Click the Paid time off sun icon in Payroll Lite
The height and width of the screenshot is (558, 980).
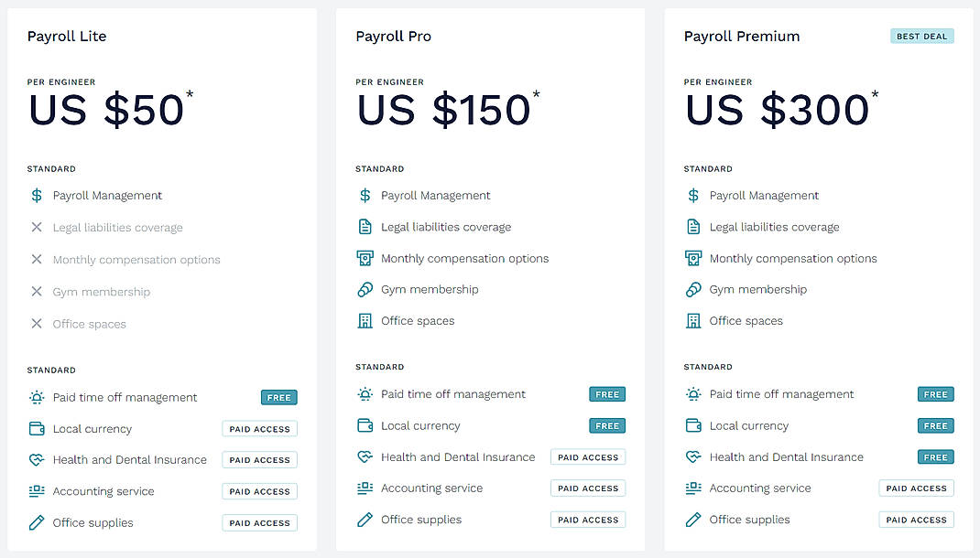click(37, 397)
